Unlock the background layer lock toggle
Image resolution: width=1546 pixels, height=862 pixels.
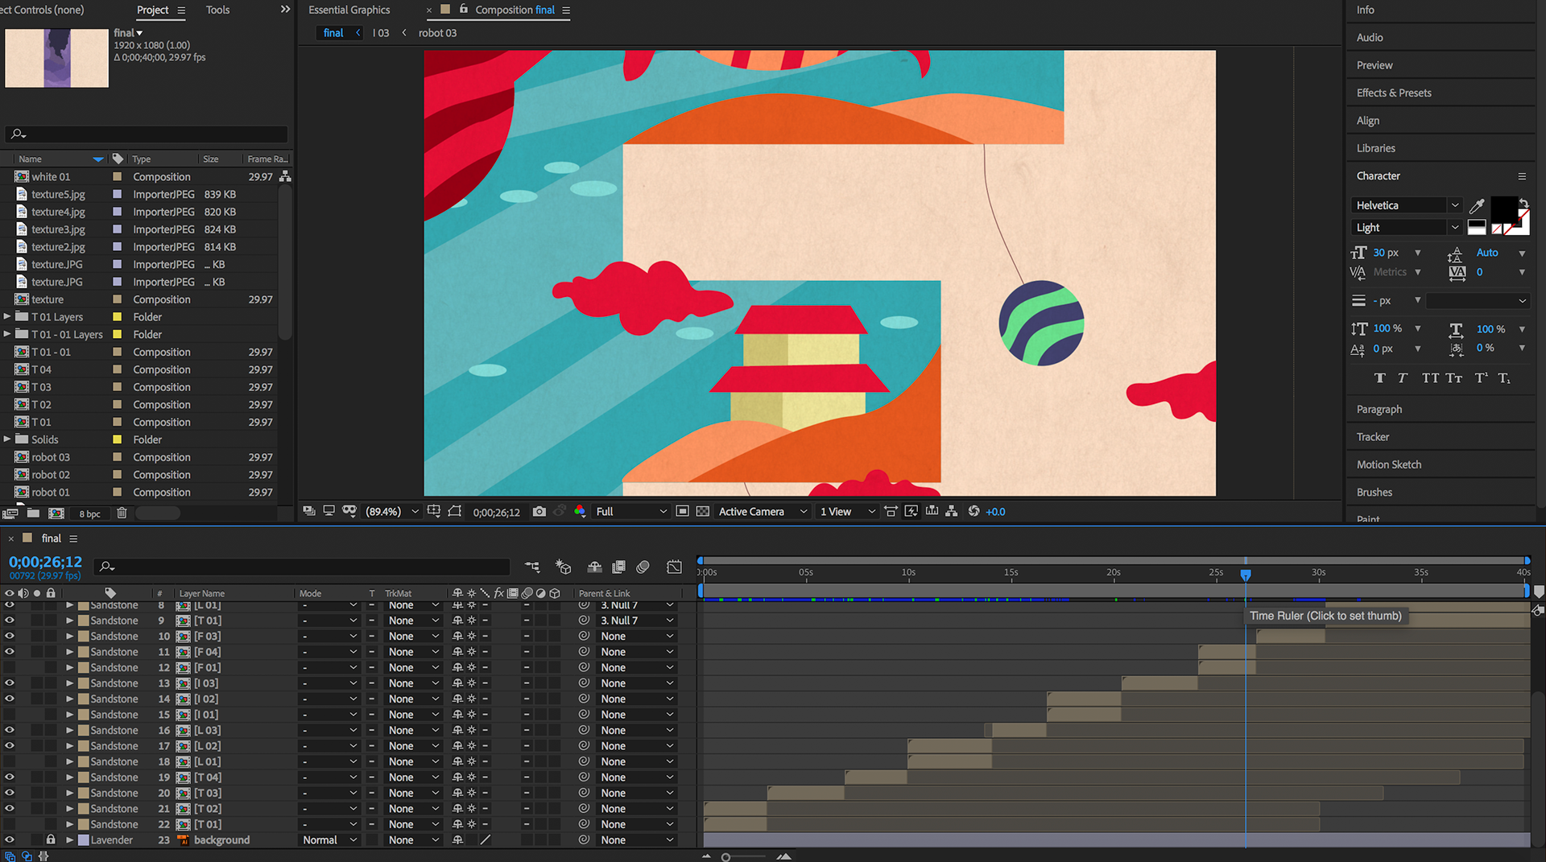(51, 839)
